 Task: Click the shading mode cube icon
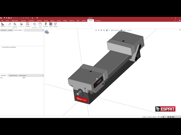pyautogui.click(x=107, y=30)
